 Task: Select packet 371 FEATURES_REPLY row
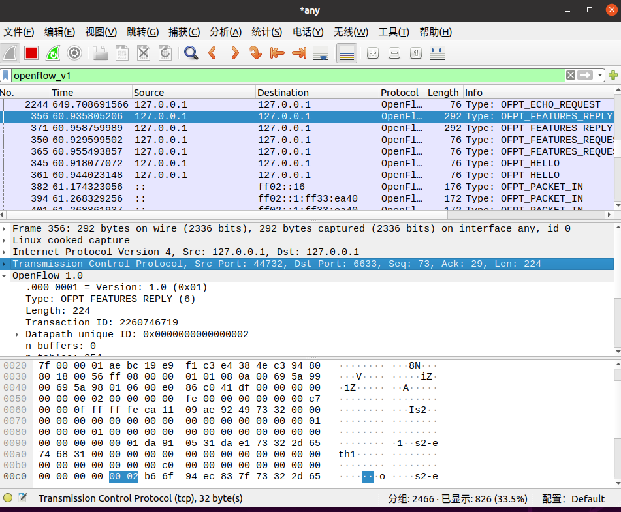pos(307,128)
